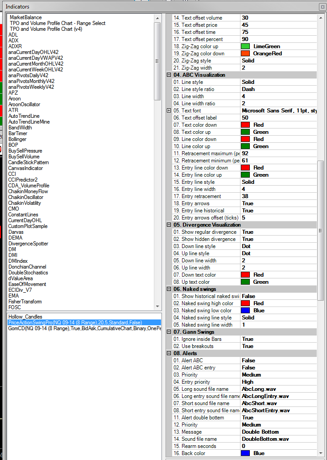Collapse the 04. ABC Visualization section
Viewport: 327px width, 460px height.
point(169,75)
